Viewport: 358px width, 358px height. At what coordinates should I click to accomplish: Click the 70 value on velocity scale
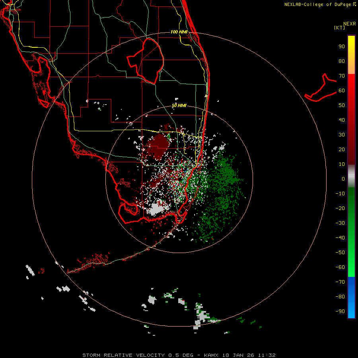[x=342, y=76]
